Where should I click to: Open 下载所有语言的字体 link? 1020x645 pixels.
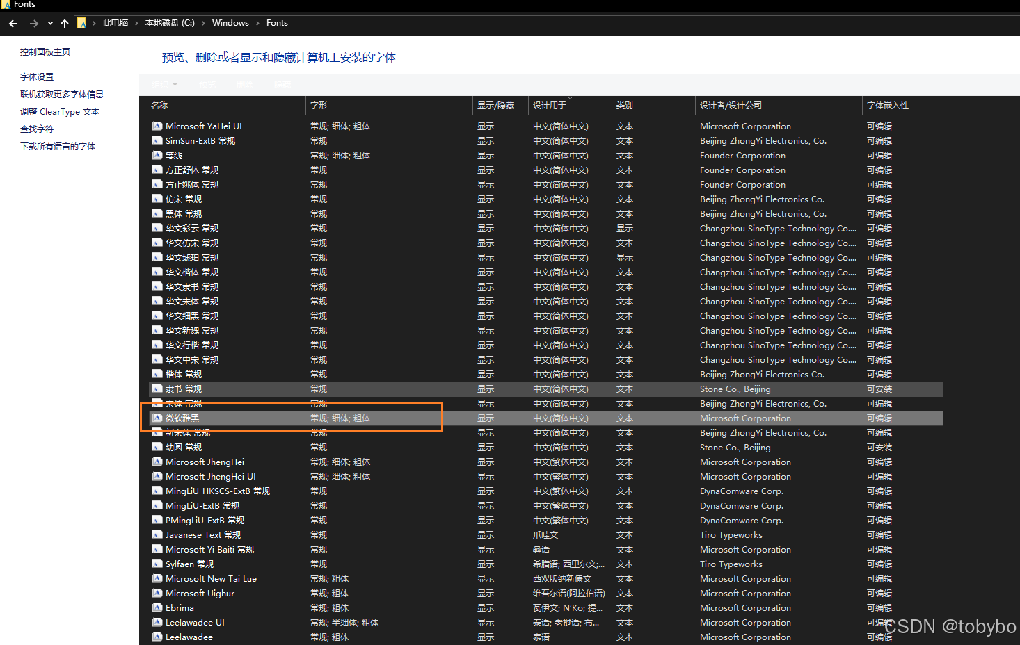click(x=58, y=147)
